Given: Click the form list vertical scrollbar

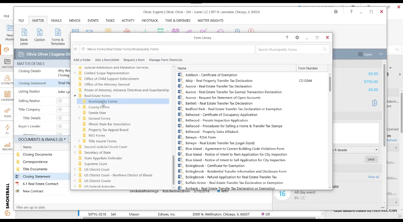Looking at the screenshot, I should tap(330, 84).
